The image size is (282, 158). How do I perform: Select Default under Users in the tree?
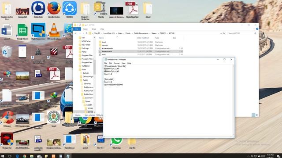[85, 73]
